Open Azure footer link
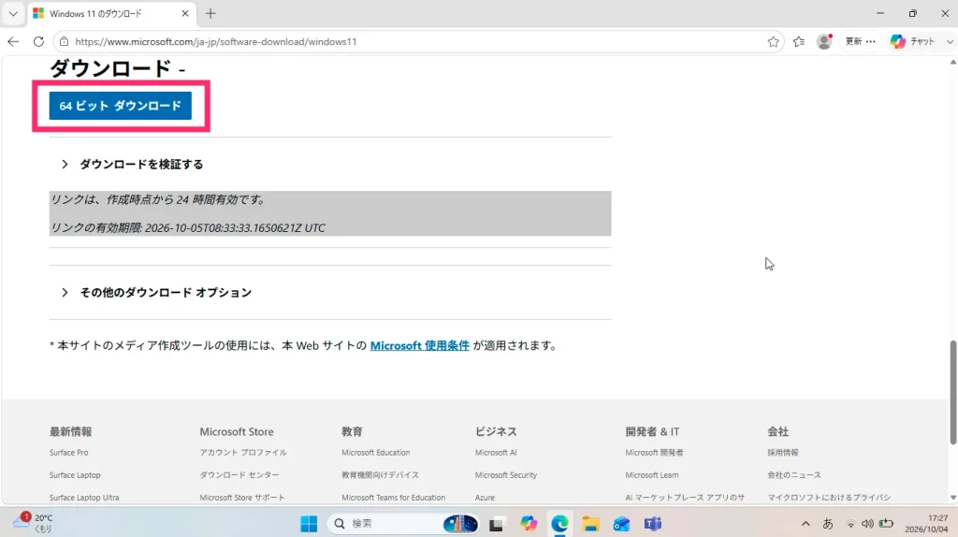Image resolution: width=958 pixels, height=537 pixels. click(486, 498)
